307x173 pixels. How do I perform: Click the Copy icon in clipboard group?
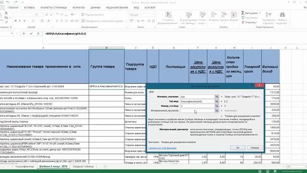tap(6, 17)
